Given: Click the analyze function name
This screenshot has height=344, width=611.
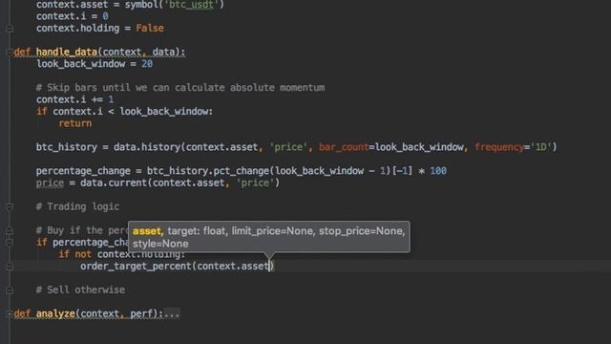Looking at the screenshot, I should tap(55, 314).
